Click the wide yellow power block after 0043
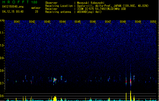The height and width of the screenshot is (101, 159). click(x=55, y=98)
